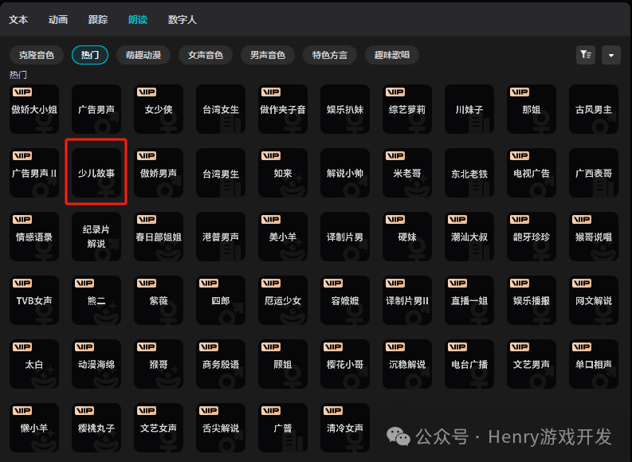Image resolution: width=632 pixels, height=462 pixels.
Task: Switch to the 动画 tab
Action: [x=58, y=19]
